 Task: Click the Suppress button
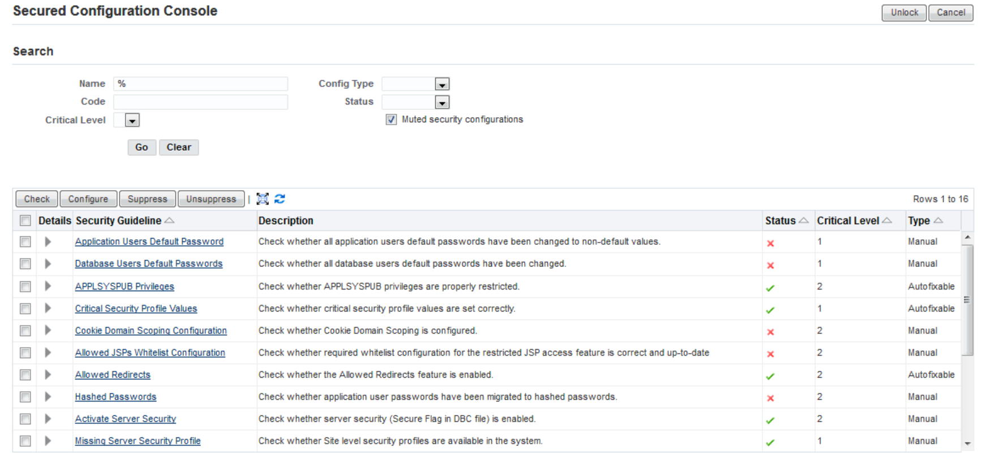(x=147, y=199)
